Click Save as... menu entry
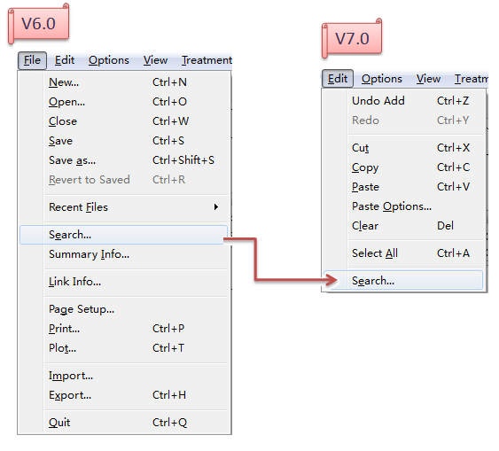499x451 pixels. 123,160
